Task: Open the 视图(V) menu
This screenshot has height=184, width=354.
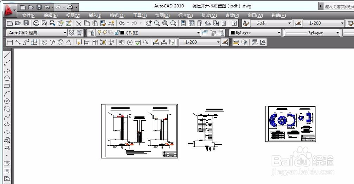Action: click(x=73, y=15)
